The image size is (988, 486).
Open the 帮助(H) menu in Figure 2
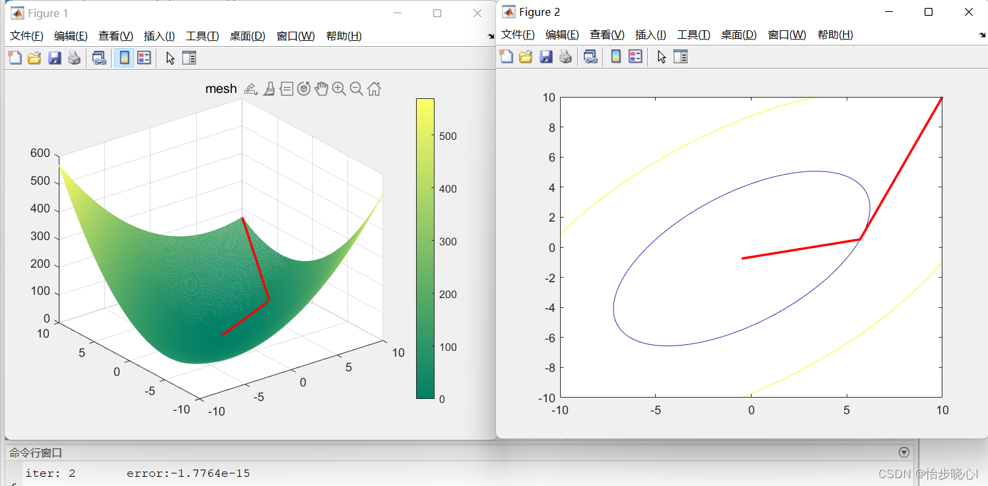pyautogui.click(x=835, y=35)
